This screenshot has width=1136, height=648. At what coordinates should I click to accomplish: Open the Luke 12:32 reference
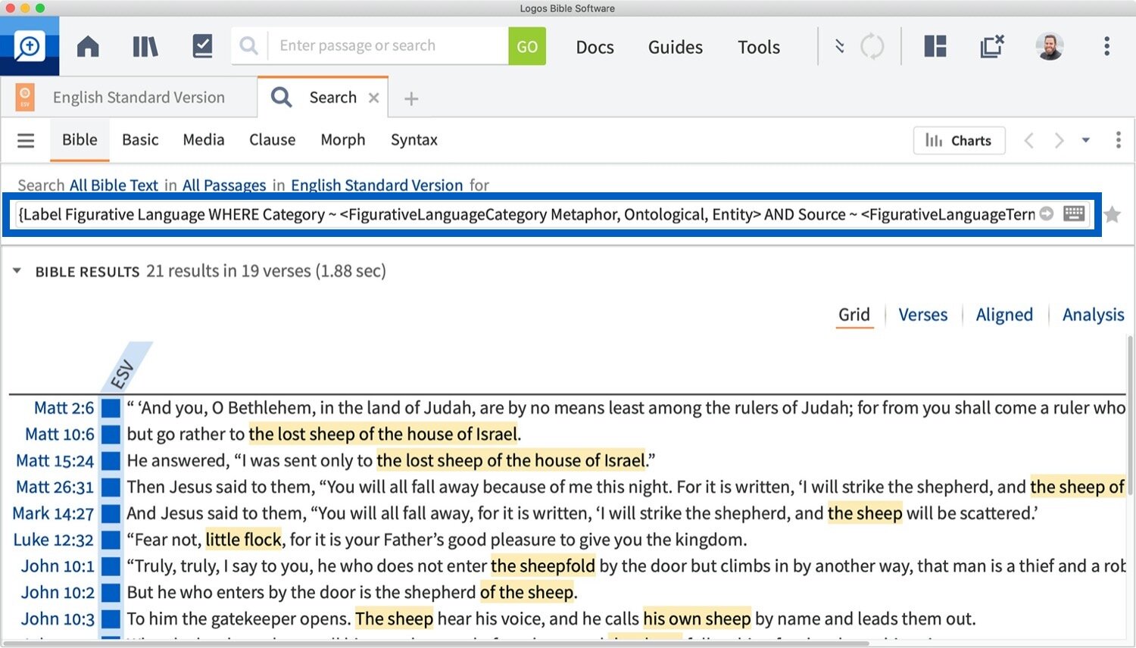coord(54,541)
